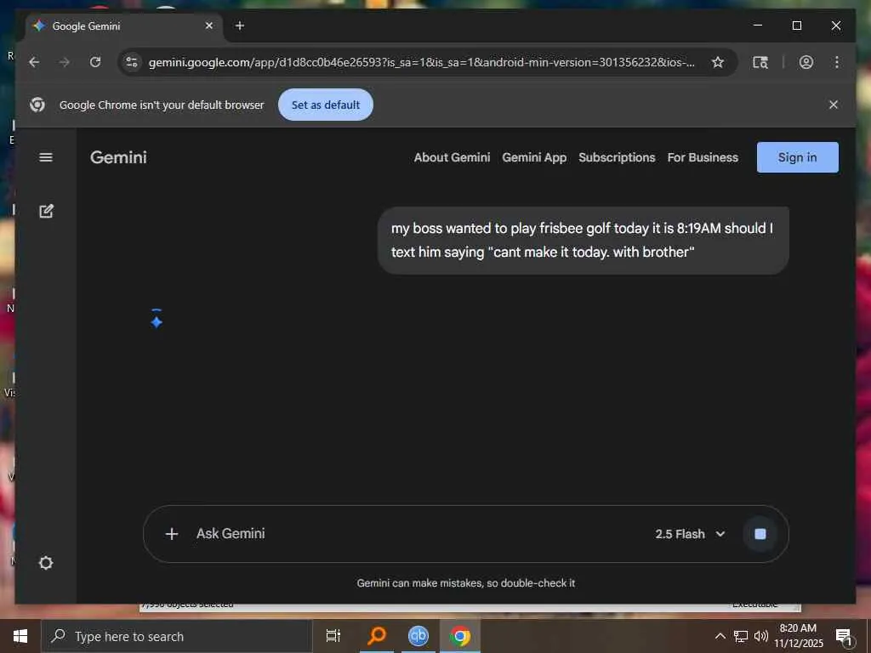This screenshot has height=653, width=871.
Task: Show hidden system tray icons
Action: point(720,636)
